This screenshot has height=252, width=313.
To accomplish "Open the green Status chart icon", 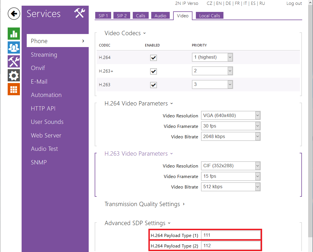I will 14,33.
